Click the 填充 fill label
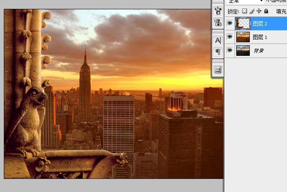Screen dimensions: 287x192 point(281,11)
